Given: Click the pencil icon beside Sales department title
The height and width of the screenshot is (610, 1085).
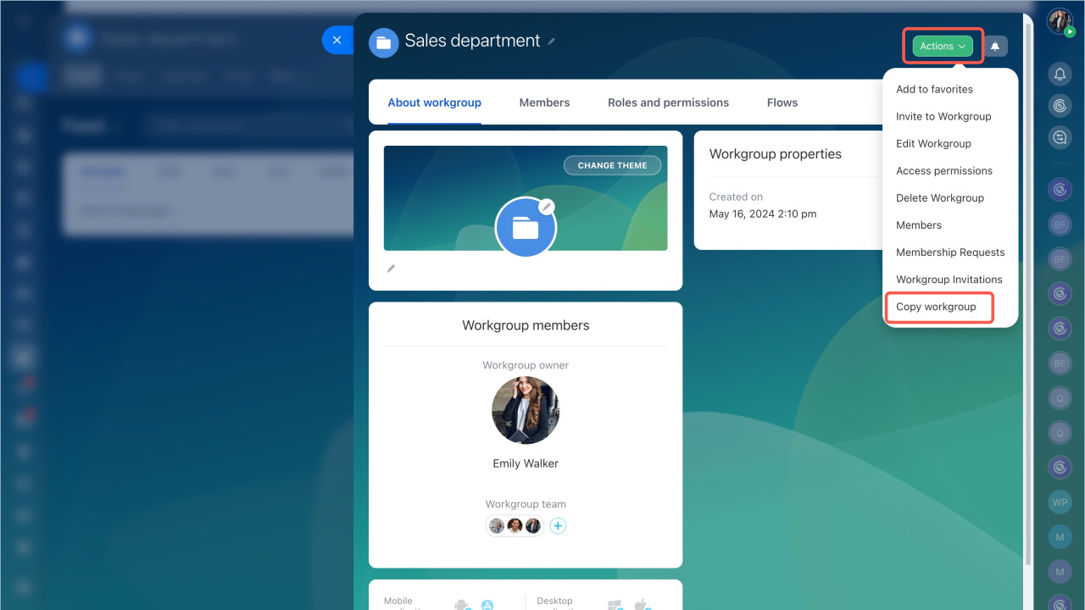Looking at the screenshot, I should (x=552, y=42).
